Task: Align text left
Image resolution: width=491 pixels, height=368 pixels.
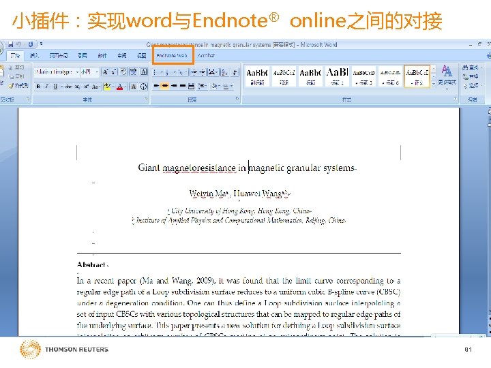Action: point(156,86)
